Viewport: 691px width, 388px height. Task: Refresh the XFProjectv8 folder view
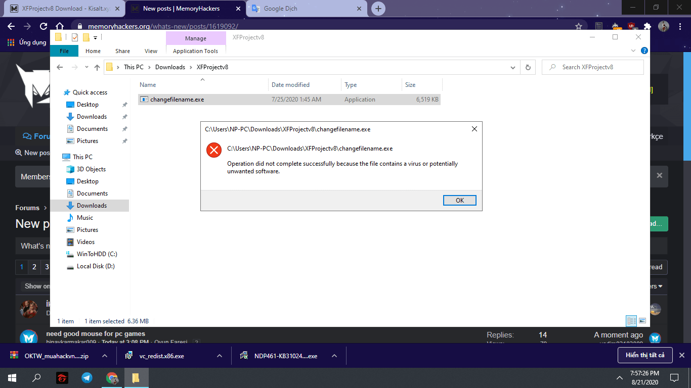(528, 67)
